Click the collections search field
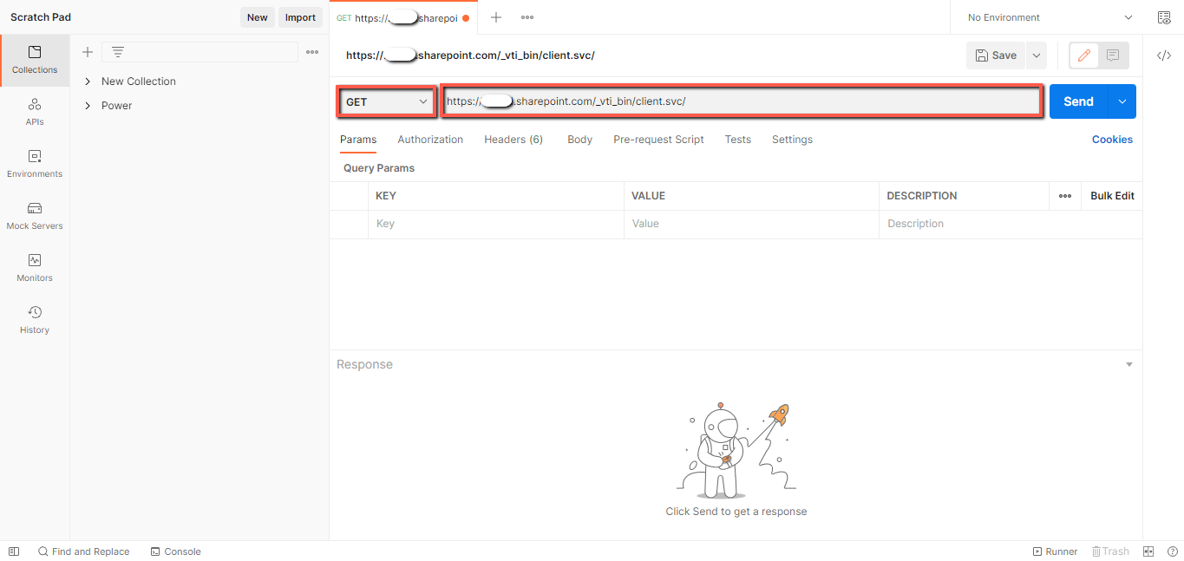Image resolution: width=1184 pixels, height=561 pixels. click(x=200, y=52)
